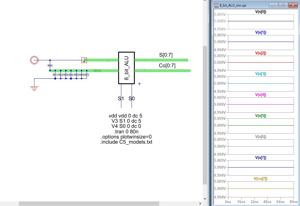Screen dimensions: 300x206
Task: Select the S0 pin label
Action: (132, 99)
